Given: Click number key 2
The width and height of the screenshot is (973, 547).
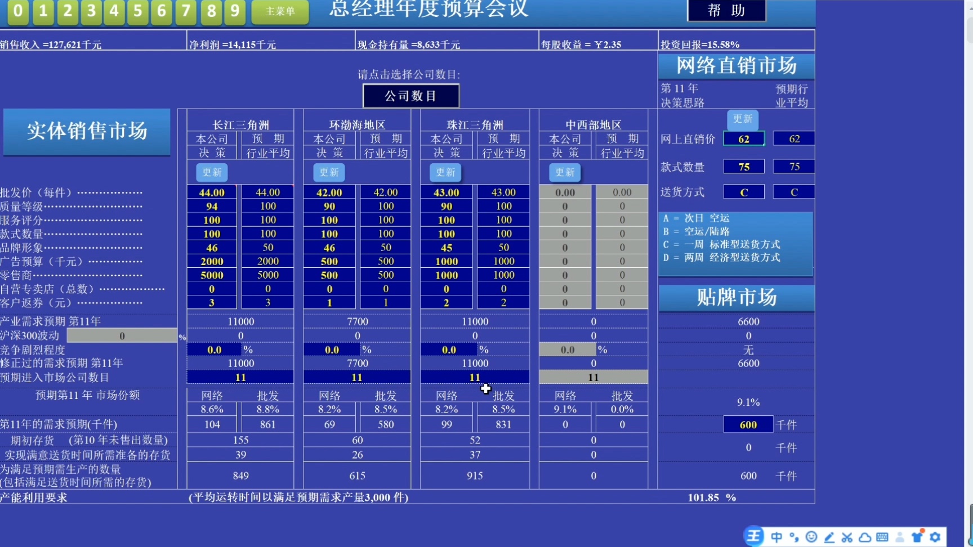Looking at the screenshot, I should point(67,11).
